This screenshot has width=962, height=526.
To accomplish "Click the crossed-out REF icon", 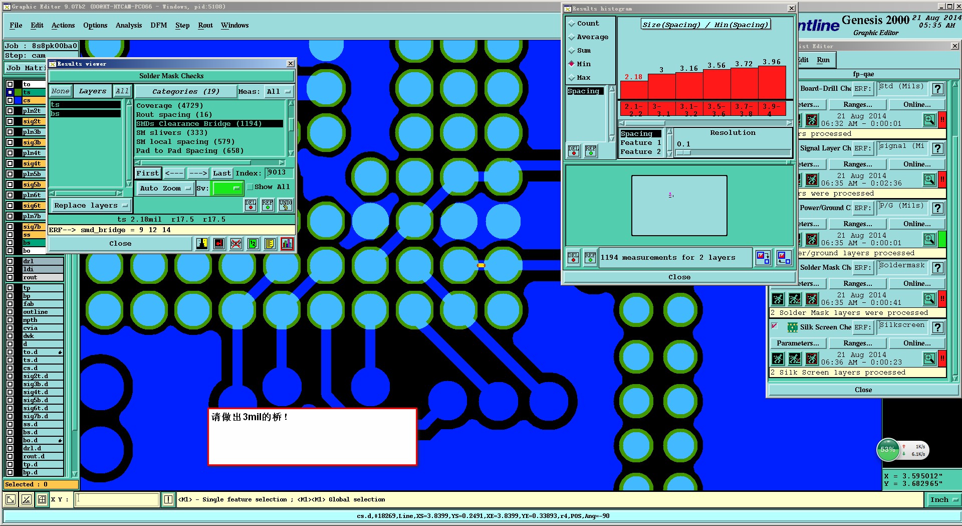I will pyautogui.click(x=236, y=244).
